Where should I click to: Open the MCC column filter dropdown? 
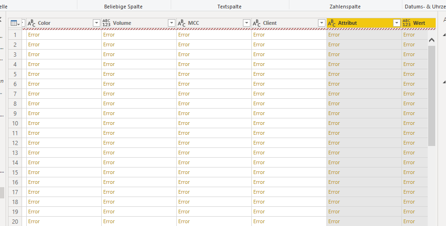point(247,23)
